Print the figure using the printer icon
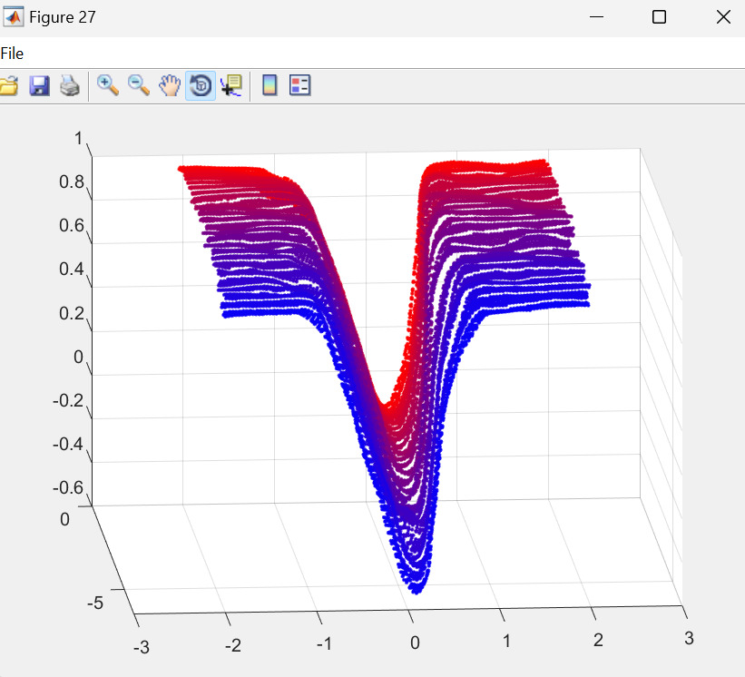Image resolution: width=745 pixels, height=677 pixels. click(x=70, y=86)
